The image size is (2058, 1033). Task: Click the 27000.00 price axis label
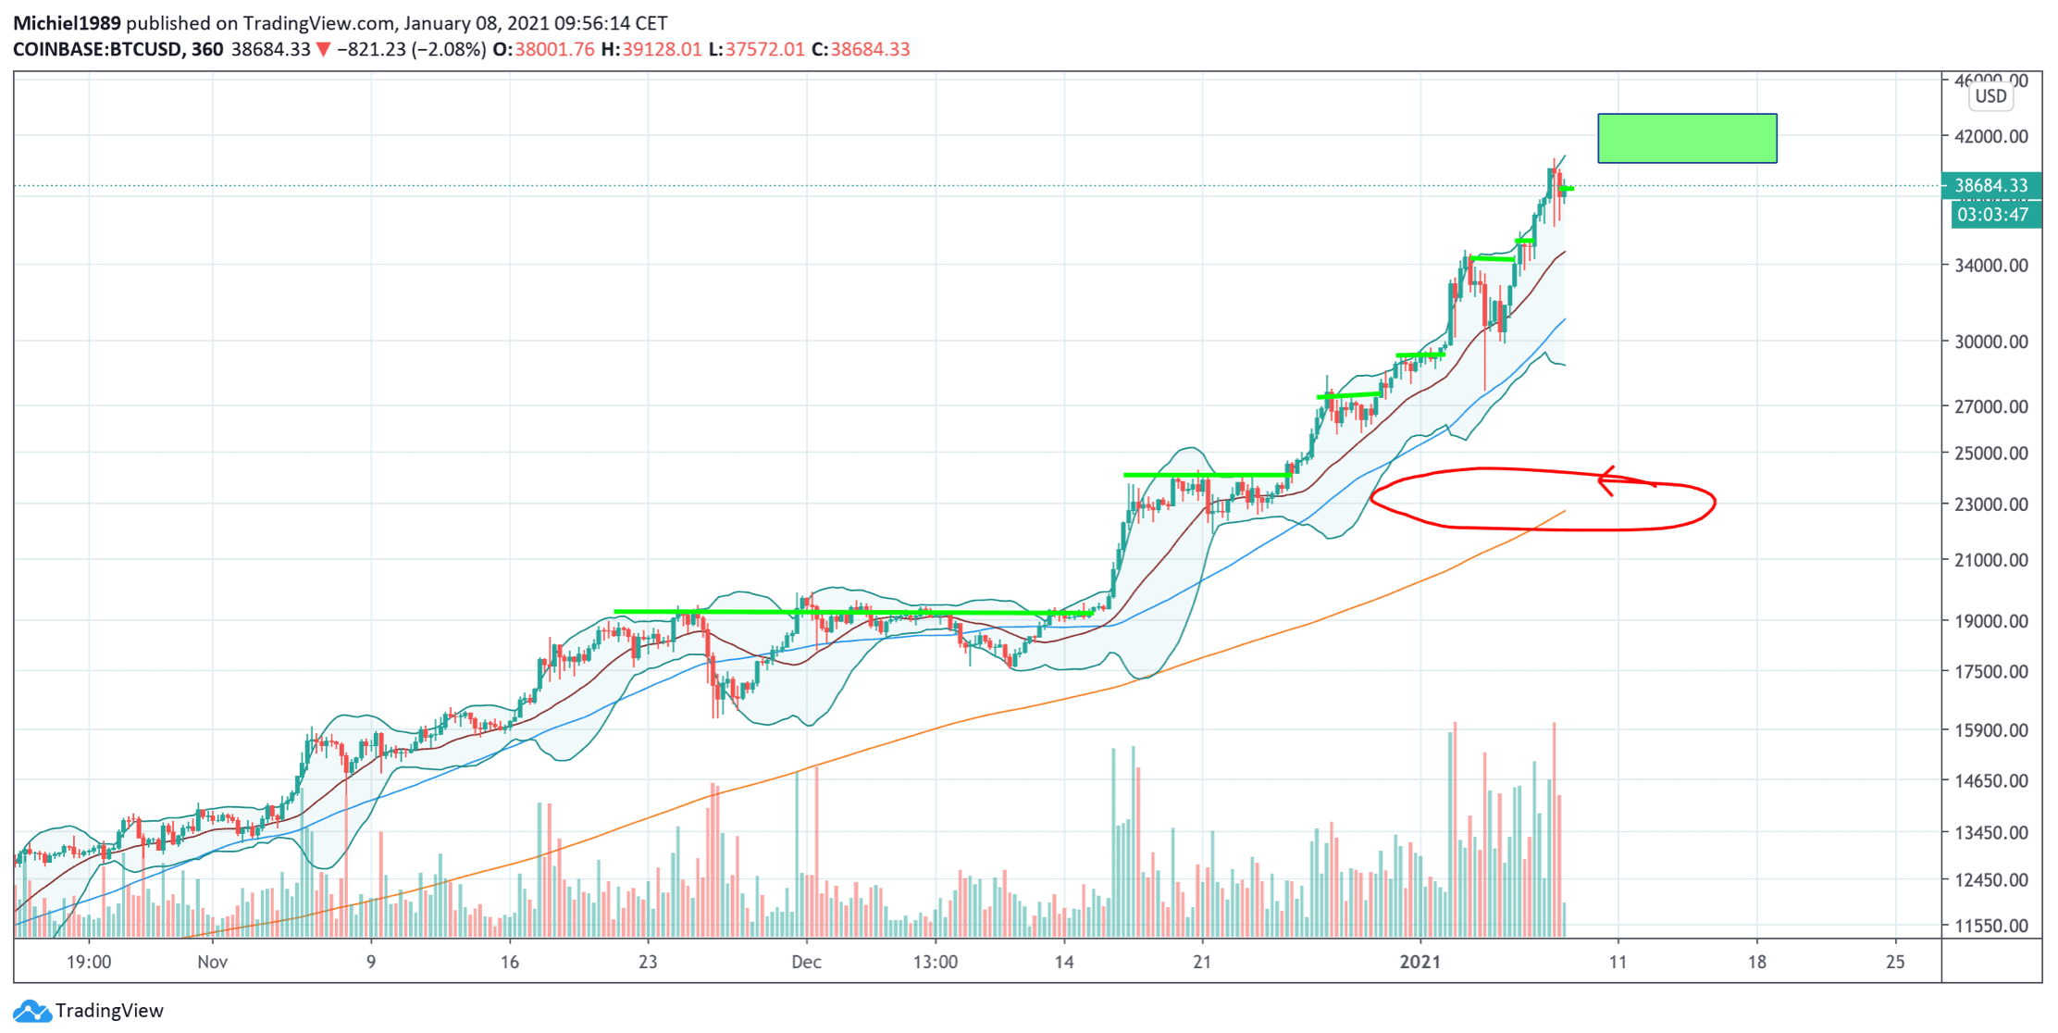coord(1990,406)
